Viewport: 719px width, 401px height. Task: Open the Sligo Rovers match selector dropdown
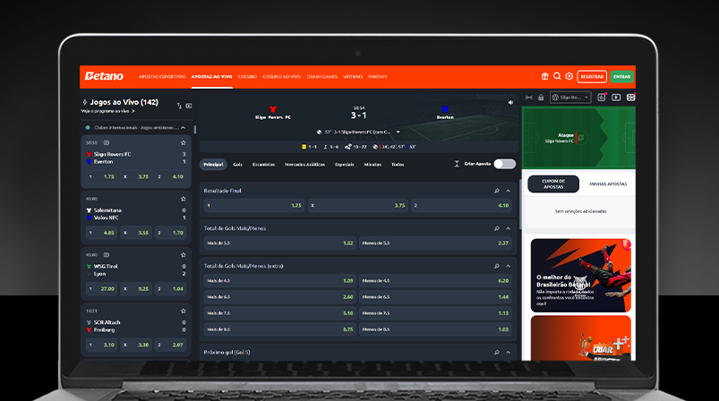pyautogui.click(x=569, y=97)
